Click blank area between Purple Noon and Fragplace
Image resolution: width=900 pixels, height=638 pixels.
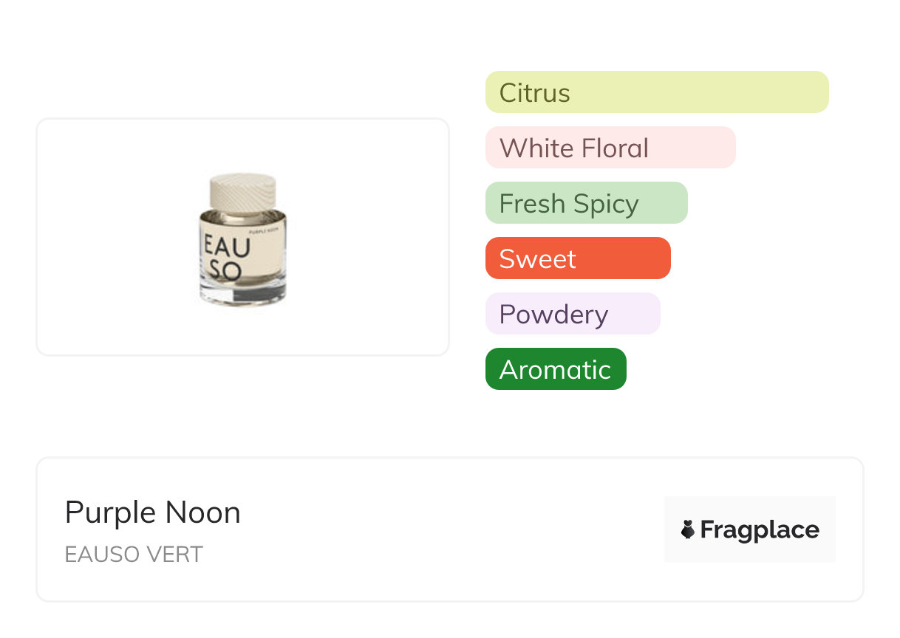point(451,529)
